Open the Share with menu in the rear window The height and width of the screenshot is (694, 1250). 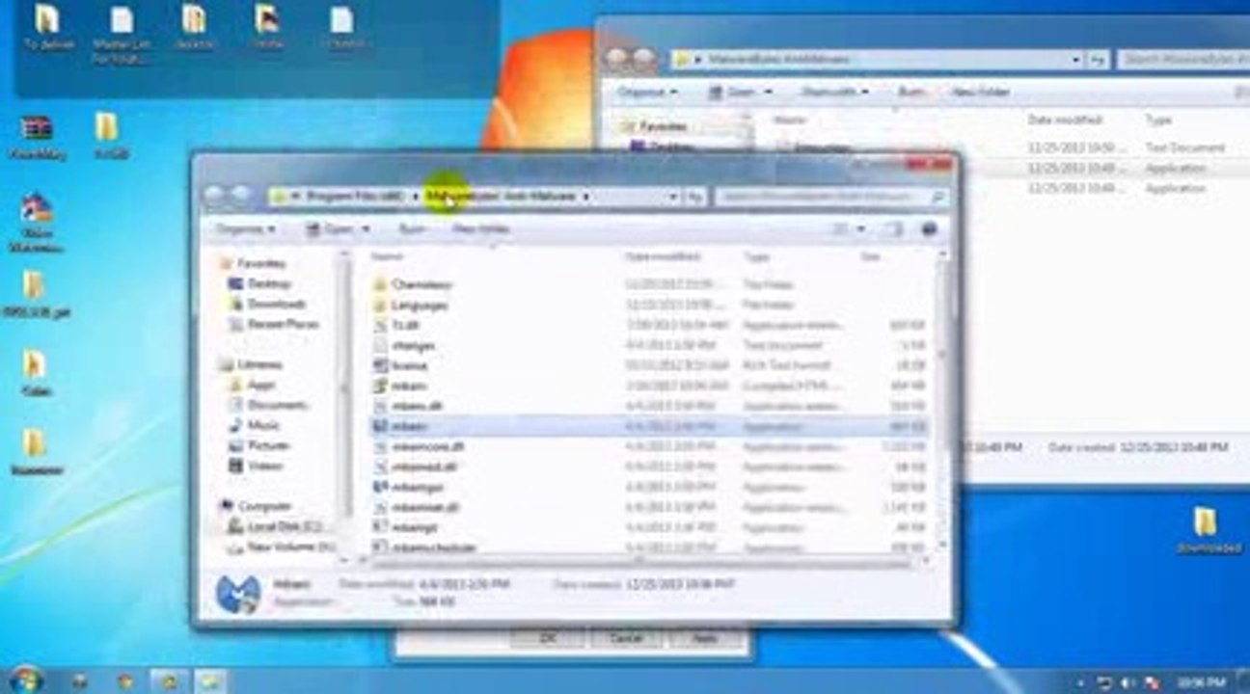pyautogui.click(x=835, y=93)
